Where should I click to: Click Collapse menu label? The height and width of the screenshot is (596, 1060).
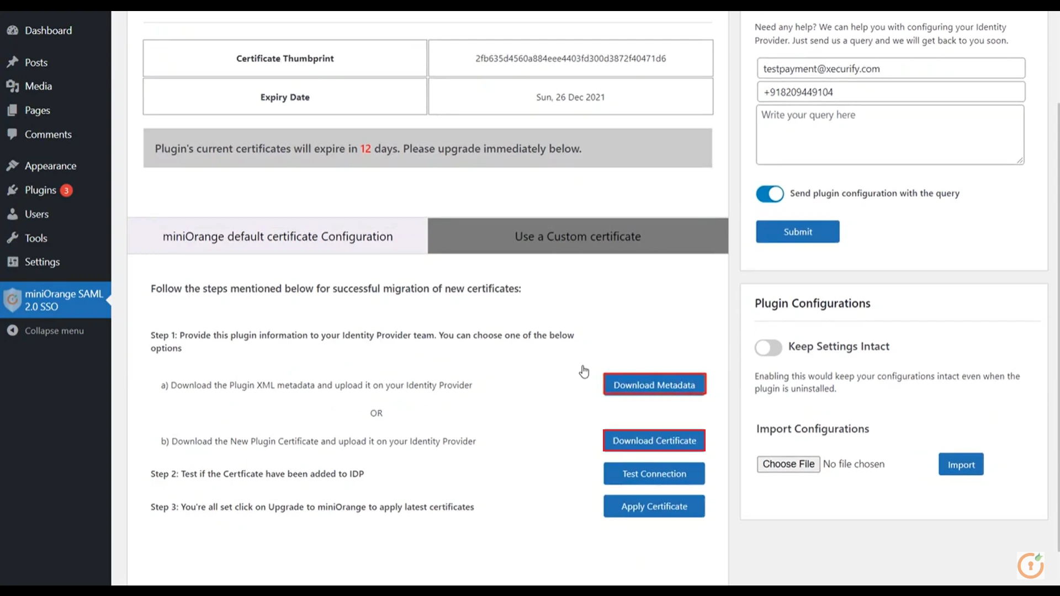click(x=54, y=331)
